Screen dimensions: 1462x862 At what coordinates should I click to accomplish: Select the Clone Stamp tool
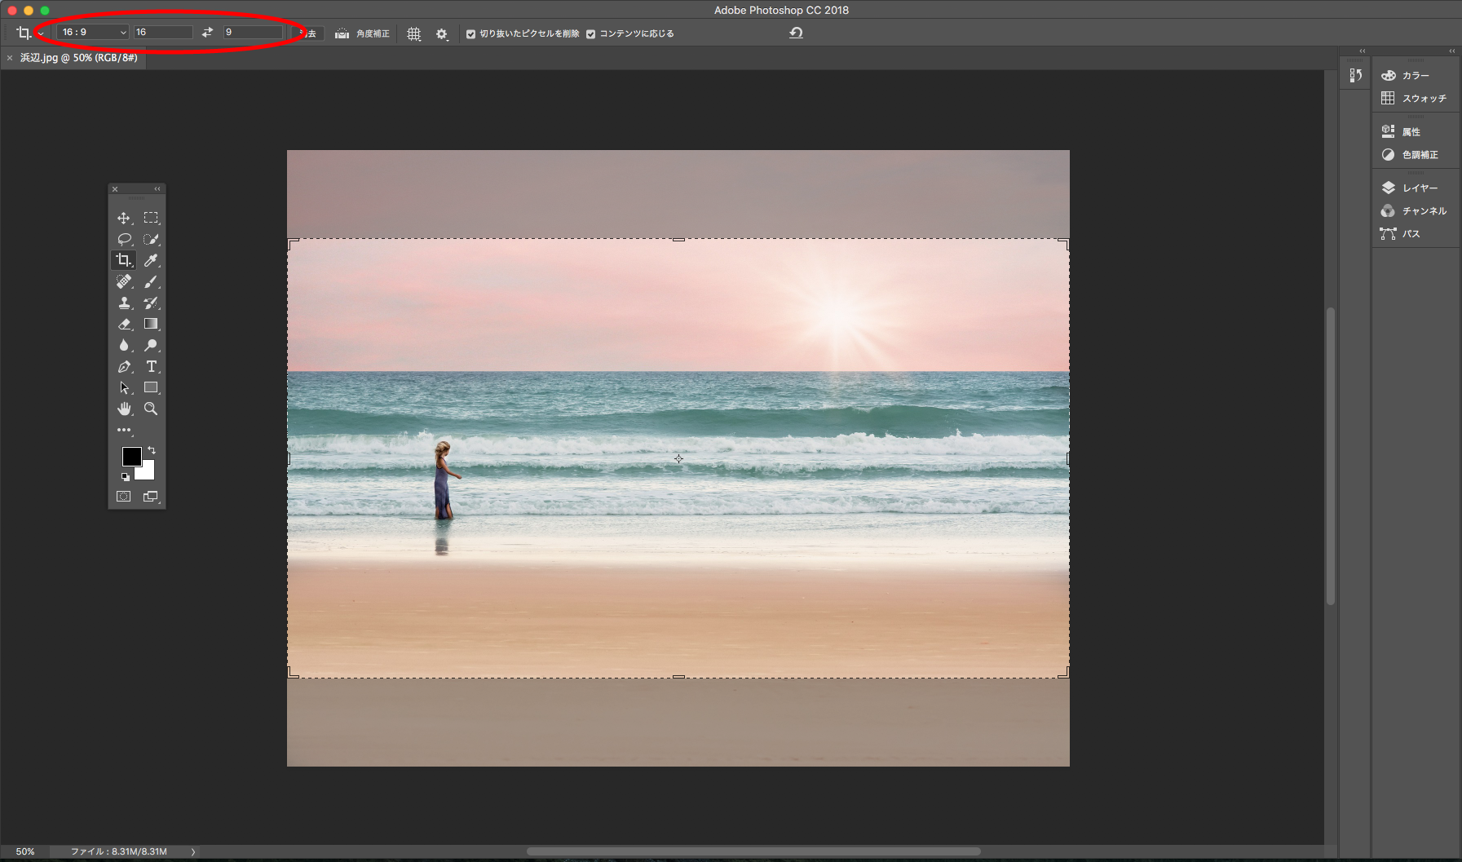point(124,303)
